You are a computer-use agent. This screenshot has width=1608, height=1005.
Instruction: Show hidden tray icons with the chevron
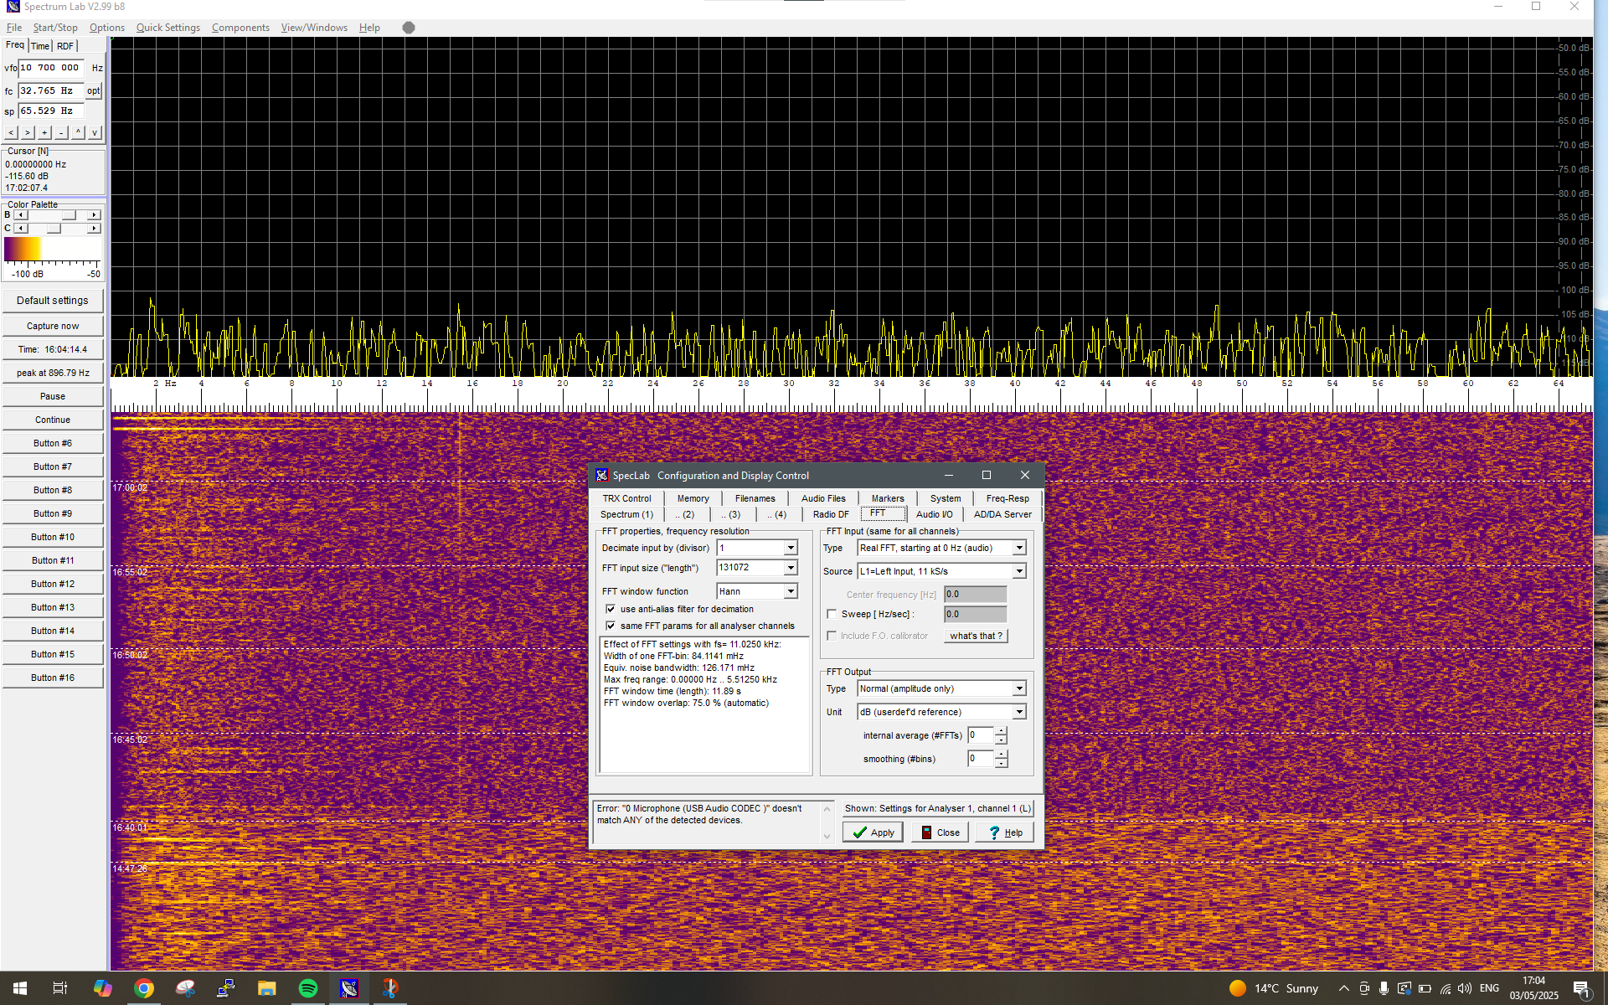[x=1344, y=988]
